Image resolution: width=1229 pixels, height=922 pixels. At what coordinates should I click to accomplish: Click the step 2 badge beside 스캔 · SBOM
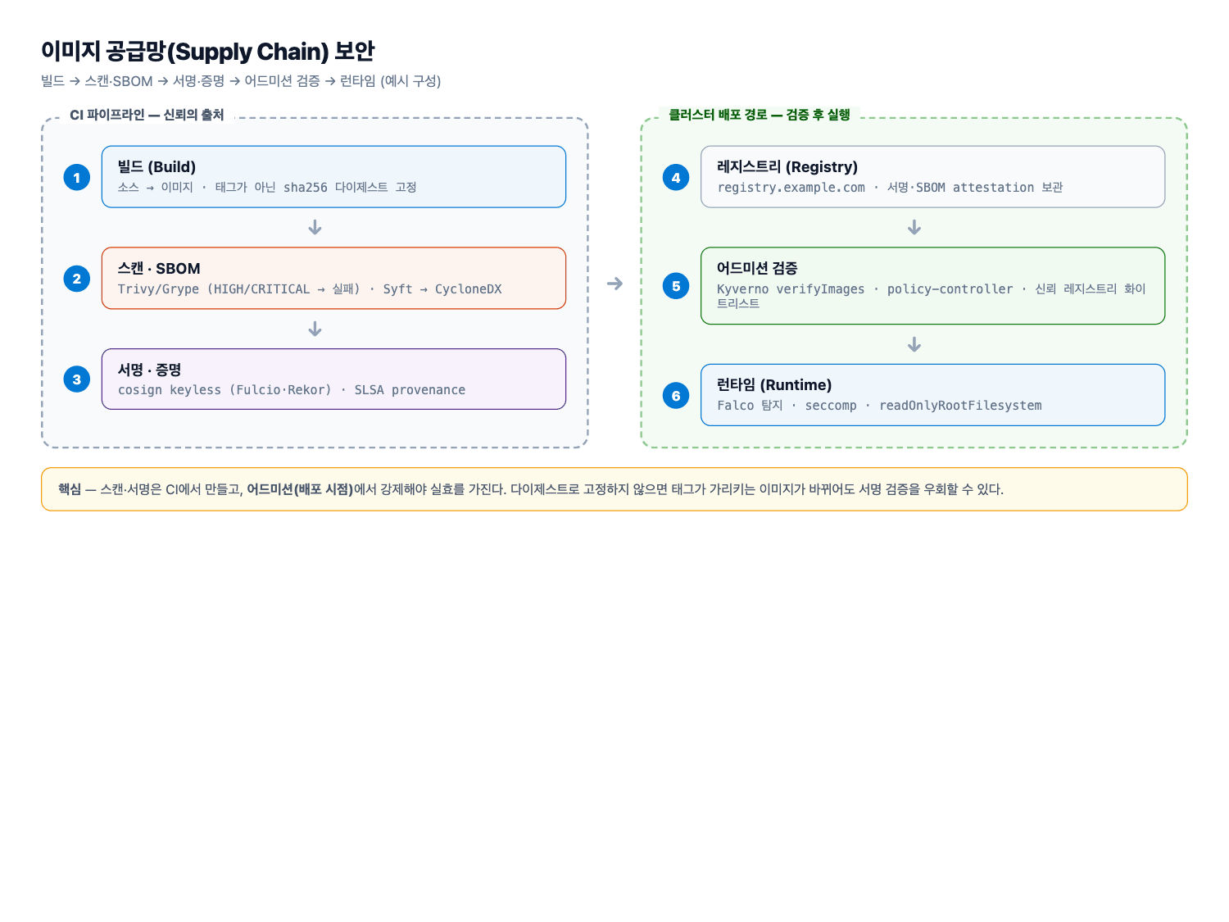coord(77,279)
